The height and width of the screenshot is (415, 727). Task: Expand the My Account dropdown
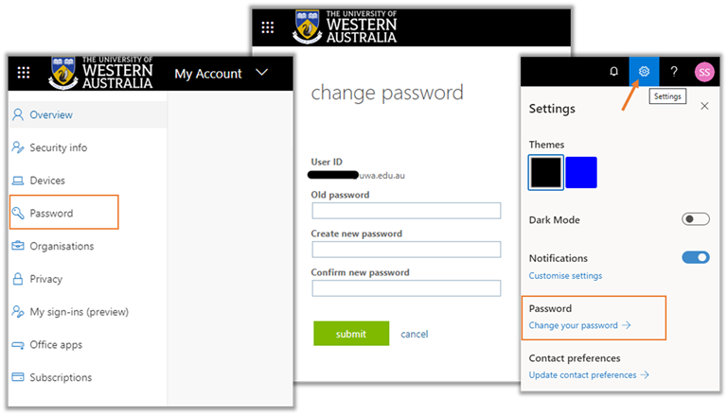tap(262, 73)
